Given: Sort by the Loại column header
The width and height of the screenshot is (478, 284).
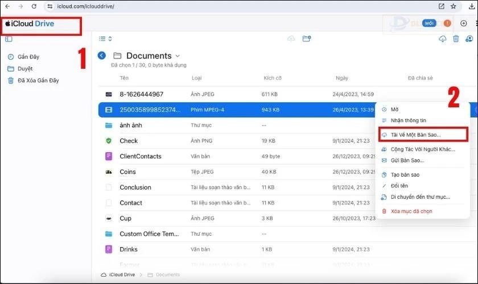Looking at the screenshot, I should 197,78.
